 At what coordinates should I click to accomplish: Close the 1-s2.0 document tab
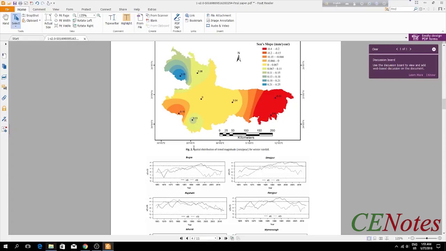click(85, 39)
